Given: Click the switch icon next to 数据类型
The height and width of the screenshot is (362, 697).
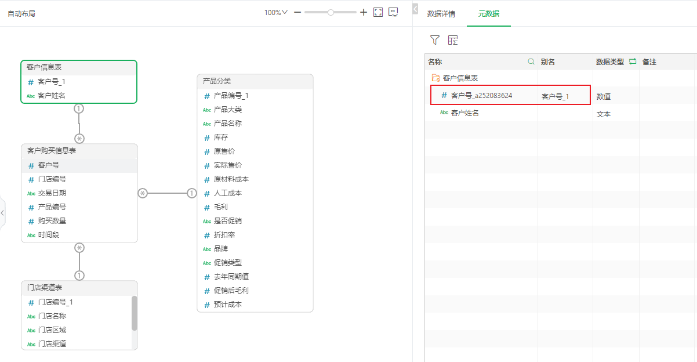Looking at the screenshot, I should 633,61.
